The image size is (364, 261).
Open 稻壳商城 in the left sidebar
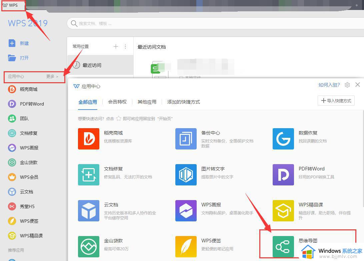23,89
